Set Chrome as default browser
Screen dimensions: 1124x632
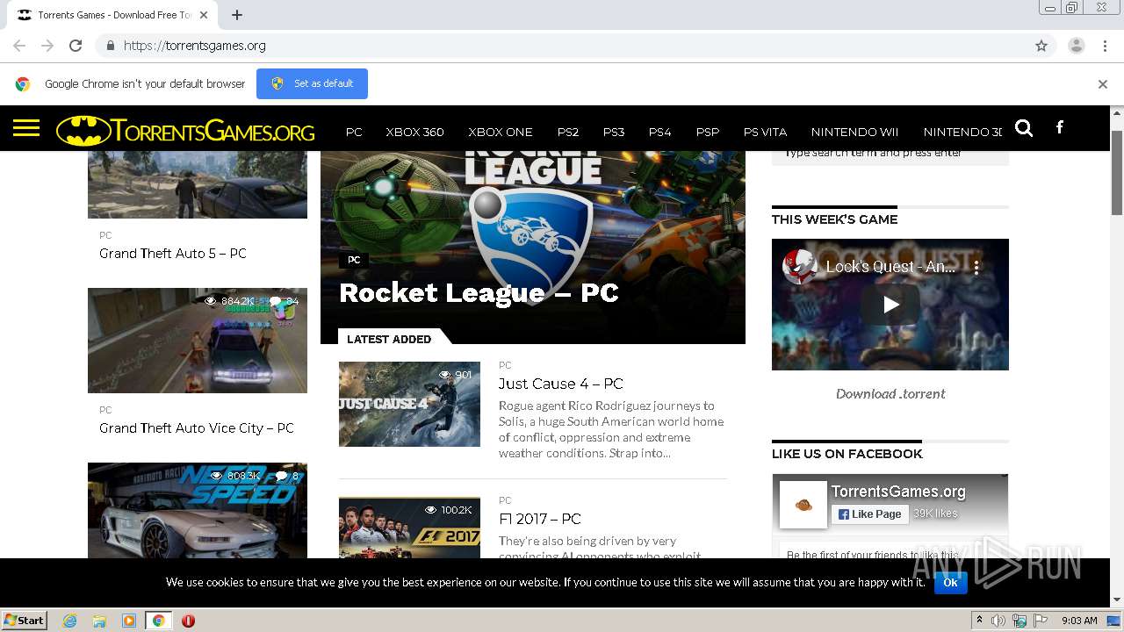pos(312,83)
